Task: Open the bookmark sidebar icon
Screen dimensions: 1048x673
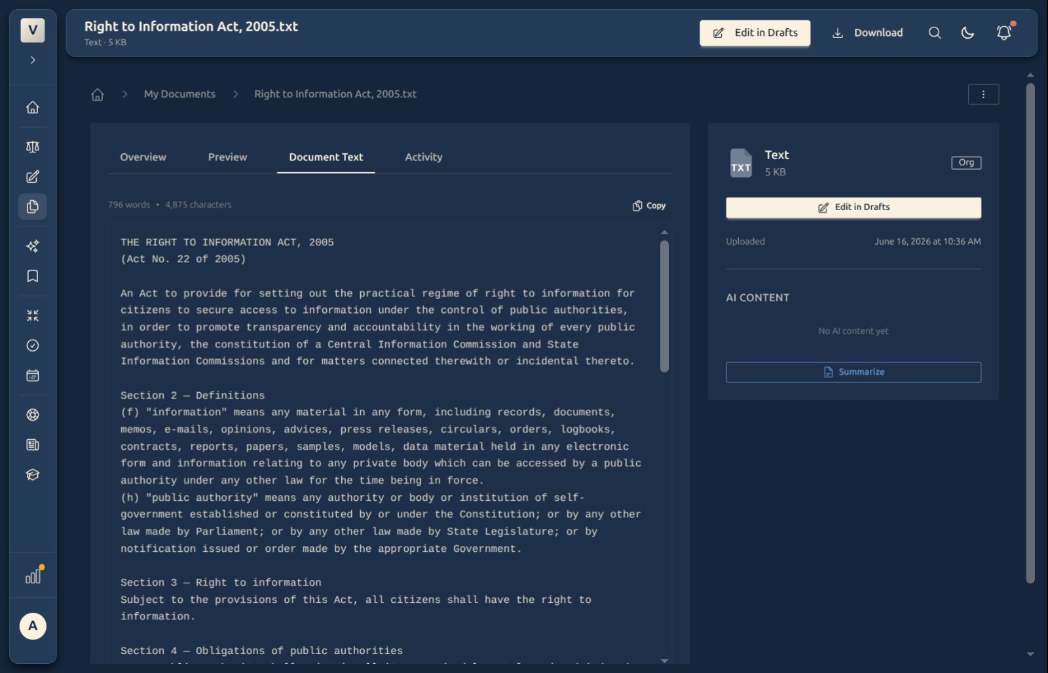Action: pos(33,276)
